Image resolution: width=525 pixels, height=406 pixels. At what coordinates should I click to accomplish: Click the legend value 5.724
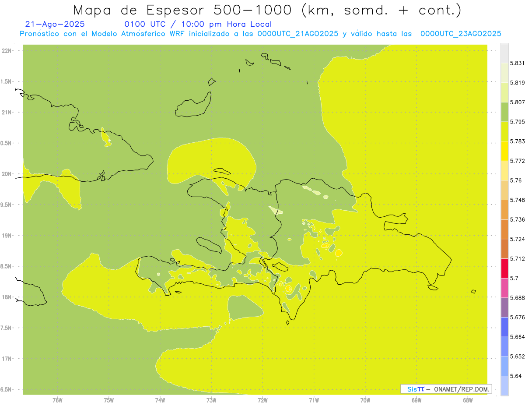[518, 239]
